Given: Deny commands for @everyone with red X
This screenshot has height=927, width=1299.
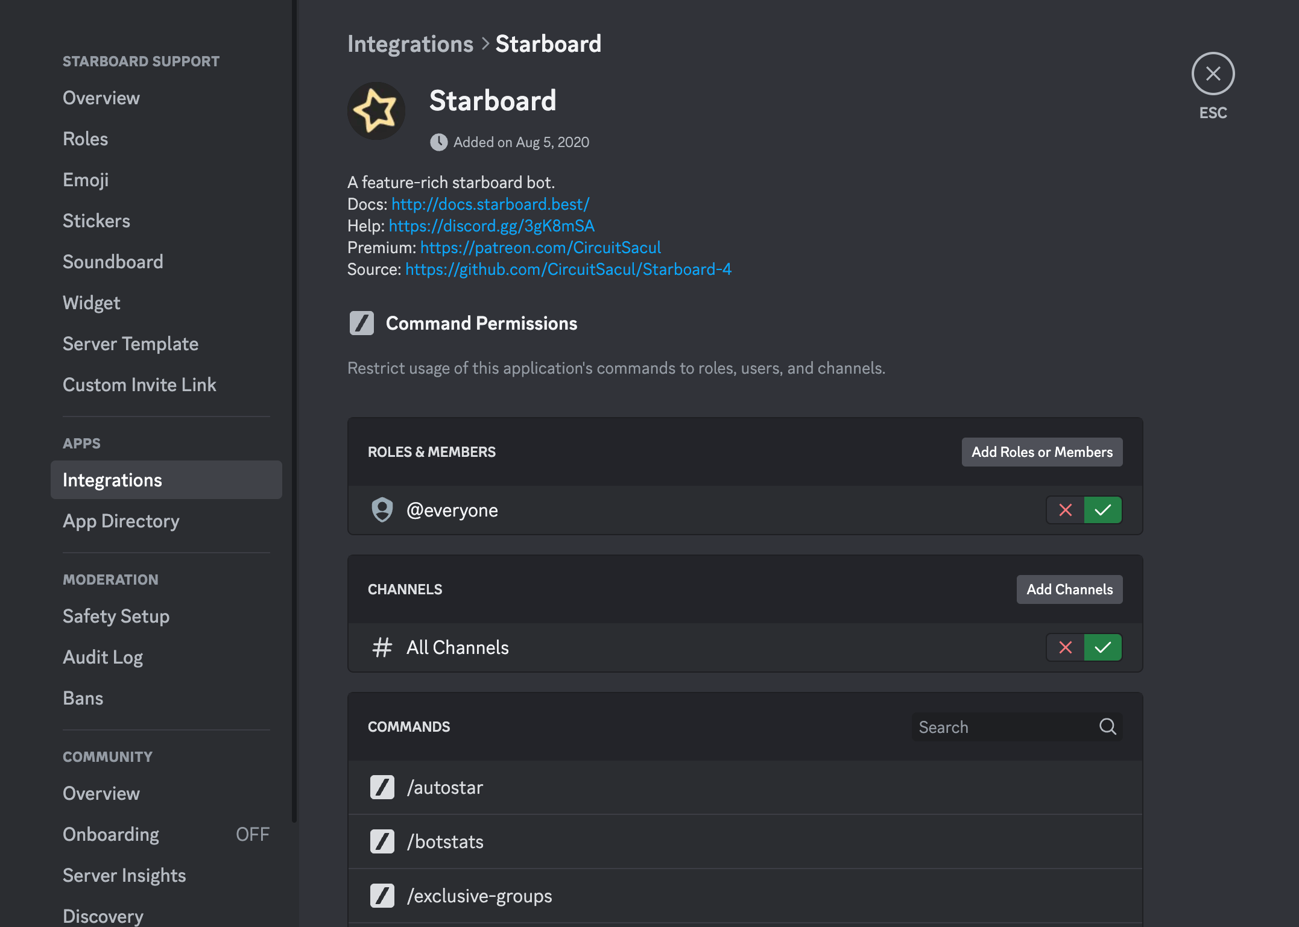Looking at the screenshot, I should [x=1066, y=510].
